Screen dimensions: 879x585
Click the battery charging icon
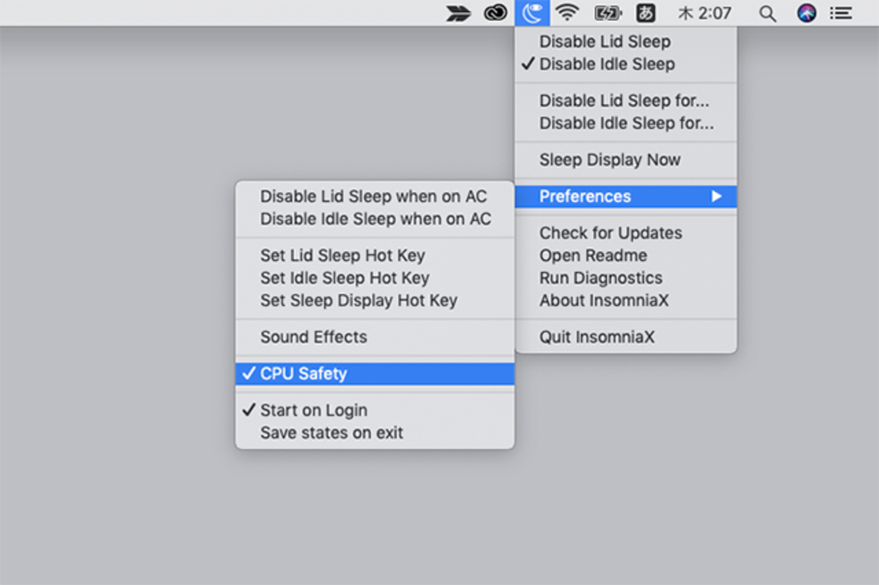point(607,13)
